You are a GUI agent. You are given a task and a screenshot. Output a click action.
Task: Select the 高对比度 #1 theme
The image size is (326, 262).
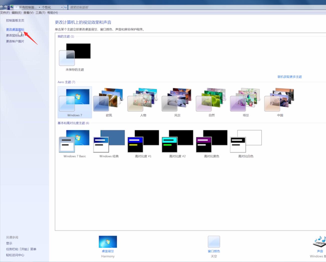coord(143,144)
